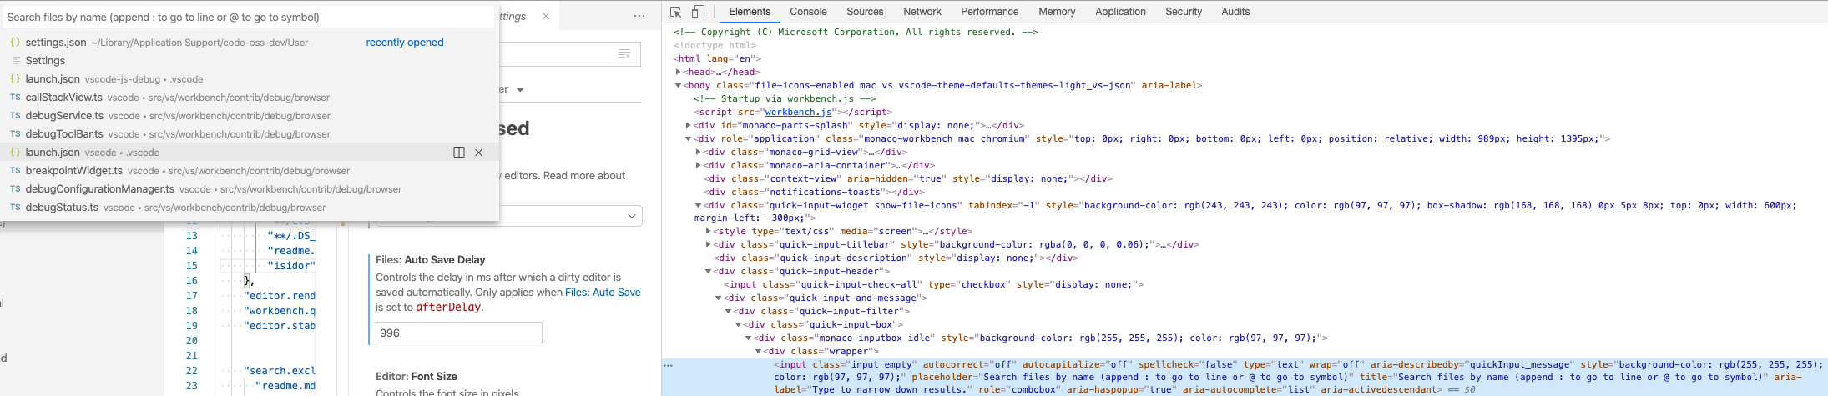
Task: Open callStackView.ts from the list
Action: click(250, 98)
